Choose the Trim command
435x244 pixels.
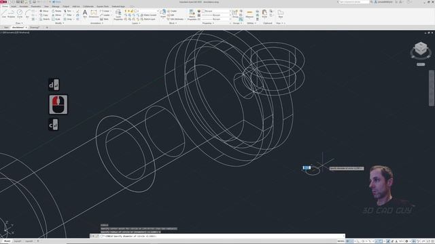click(x=68, y=11)
